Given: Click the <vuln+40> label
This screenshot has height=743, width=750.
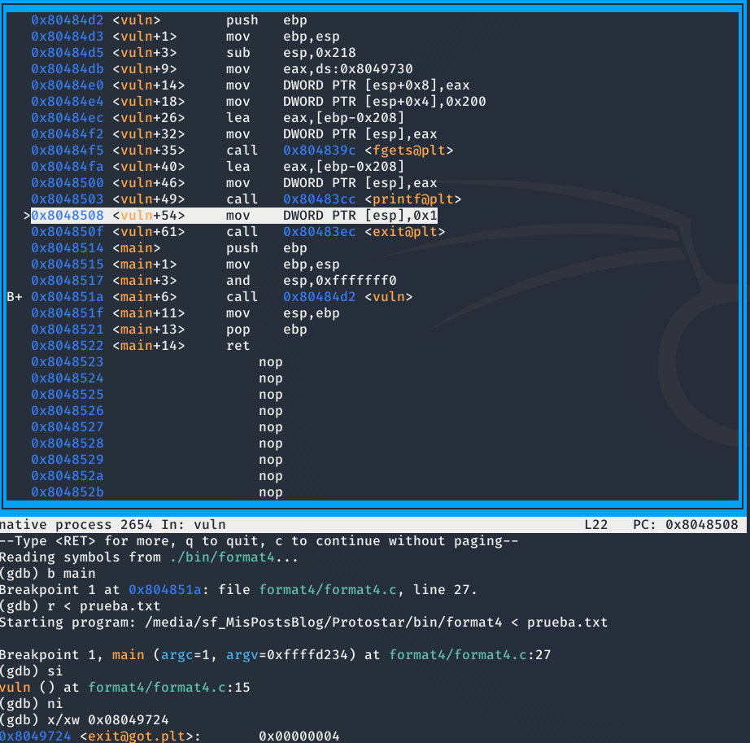Looking at the screenshot, I should click(148, 167).
